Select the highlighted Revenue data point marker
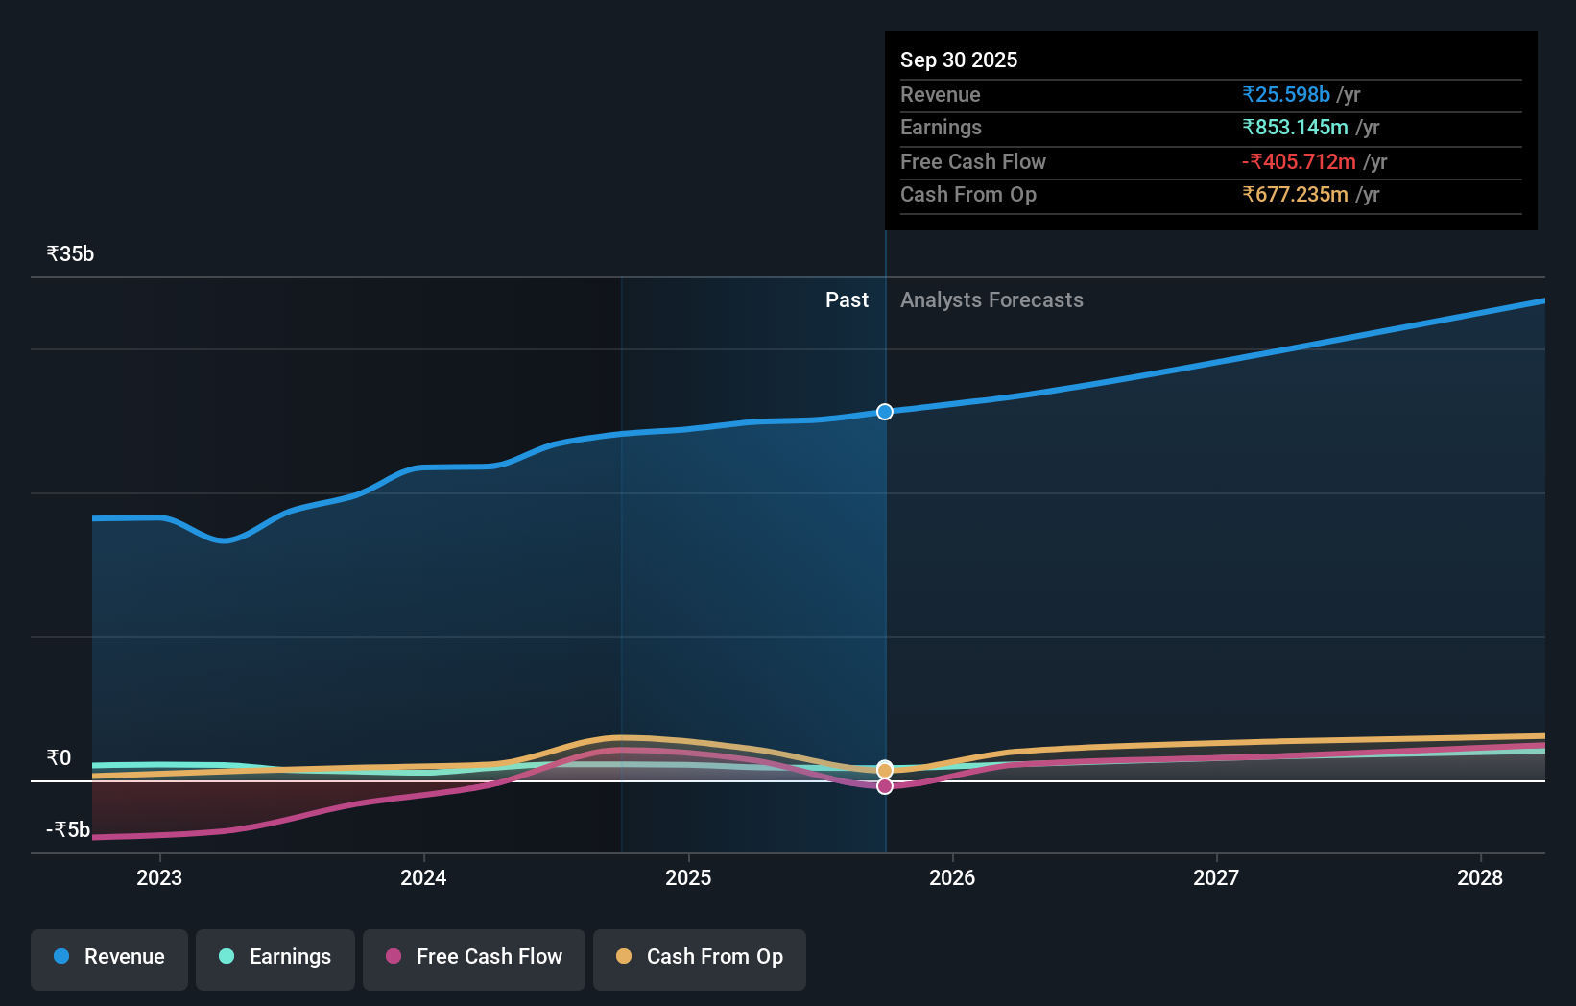 pos(884,412)
